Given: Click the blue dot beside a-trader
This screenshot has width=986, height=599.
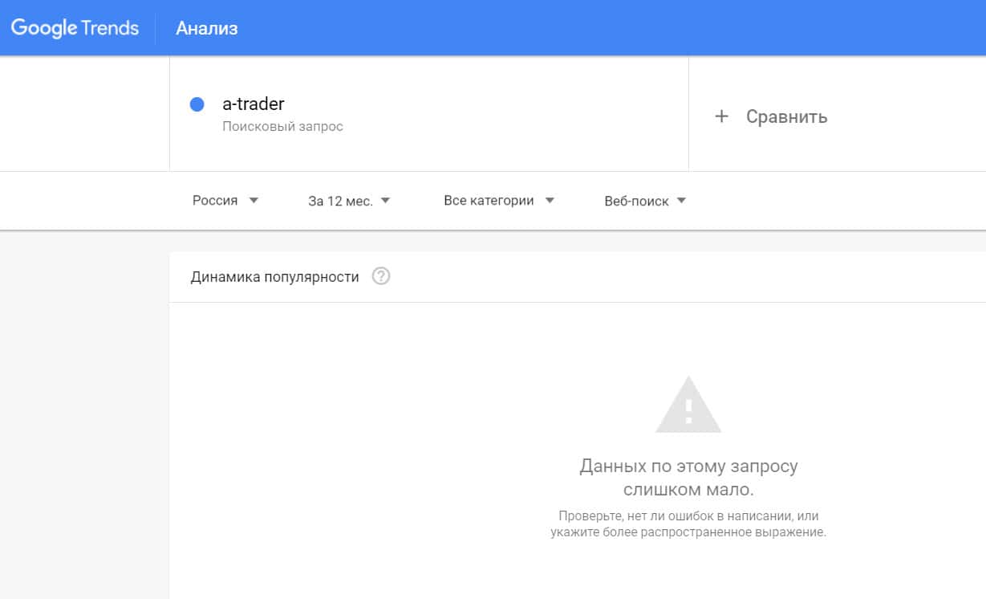Looking at the screenshot, I should point(197,104).
